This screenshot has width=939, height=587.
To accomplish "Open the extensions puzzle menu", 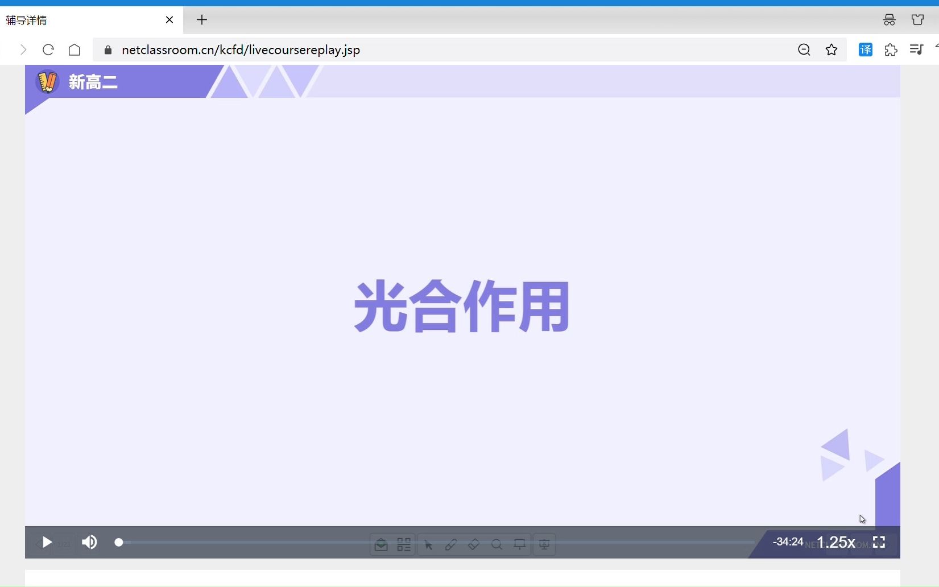I will pos(891,50).
